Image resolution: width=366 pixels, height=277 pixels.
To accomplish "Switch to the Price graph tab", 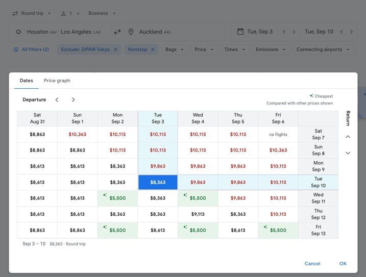I will [57, 81].
